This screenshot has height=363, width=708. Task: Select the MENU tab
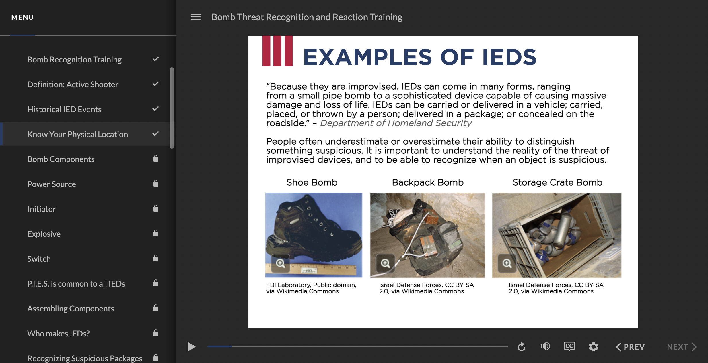pyautogui.click(x=22, y=17)
